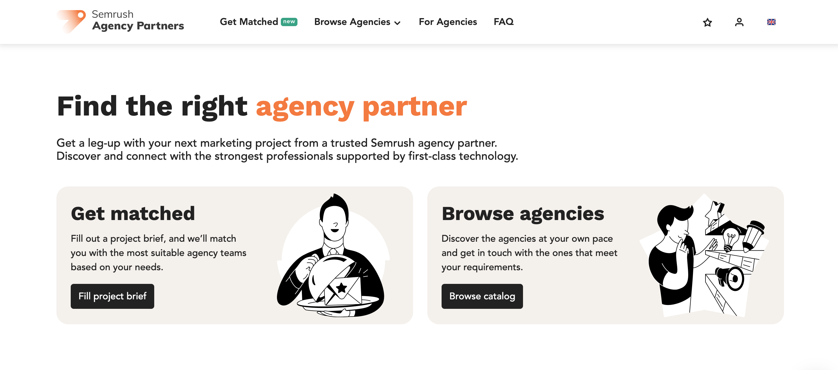Expand the Browse Agencies dropdown menu

click(357, 22)
